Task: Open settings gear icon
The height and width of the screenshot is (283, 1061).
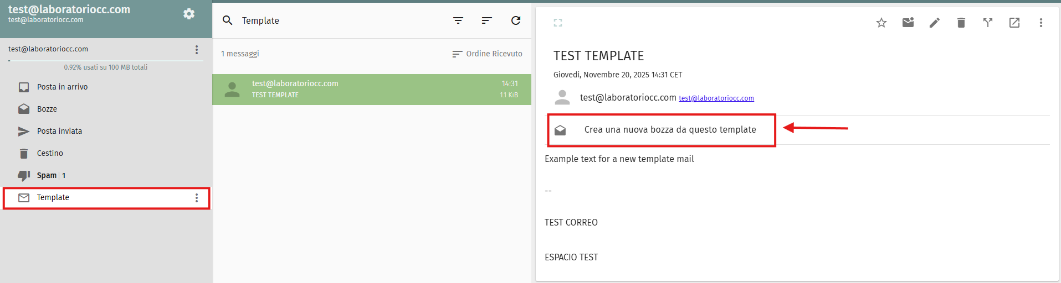Action: 189,14
